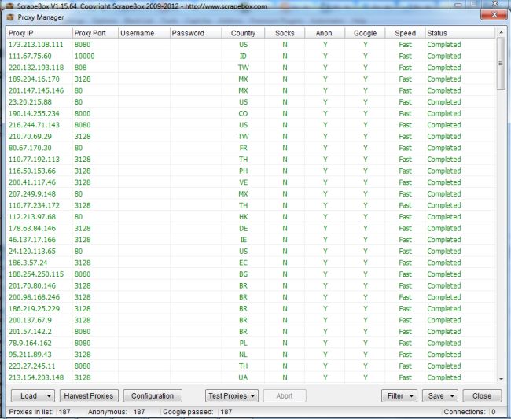Select proxy row 173.213.108.111
The width and height of the screenshot is (511, 419).
[251, 45]
